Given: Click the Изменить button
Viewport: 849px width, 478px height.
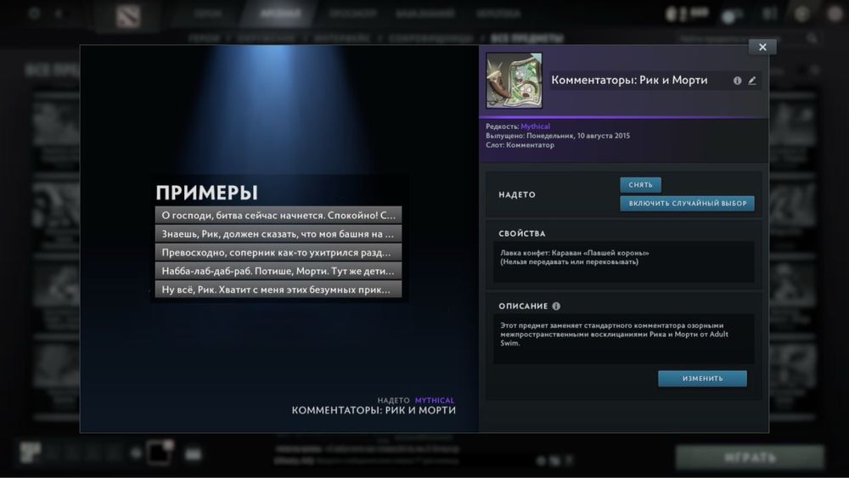Looking at the screenshot, I should click(702, 379).
